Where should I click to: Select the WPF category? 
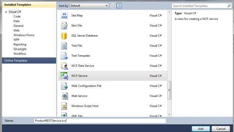pos(17,40)
